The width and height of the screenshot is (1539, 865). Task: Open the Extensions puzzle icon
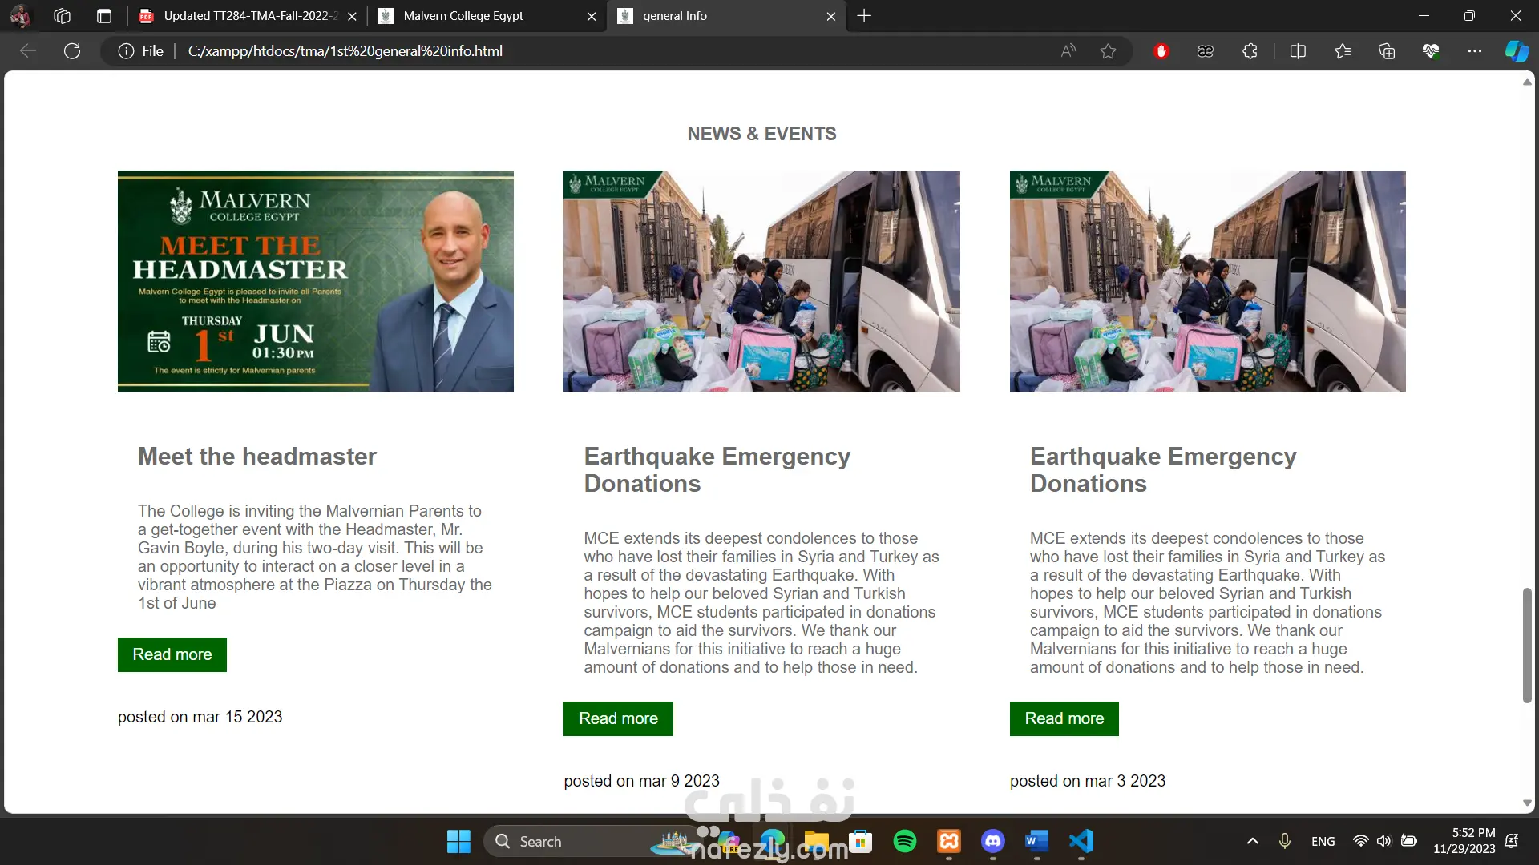(x=1250, y=51)
